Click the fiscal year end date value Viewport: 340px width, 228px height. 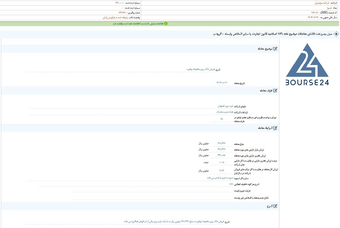coord(313,17)
